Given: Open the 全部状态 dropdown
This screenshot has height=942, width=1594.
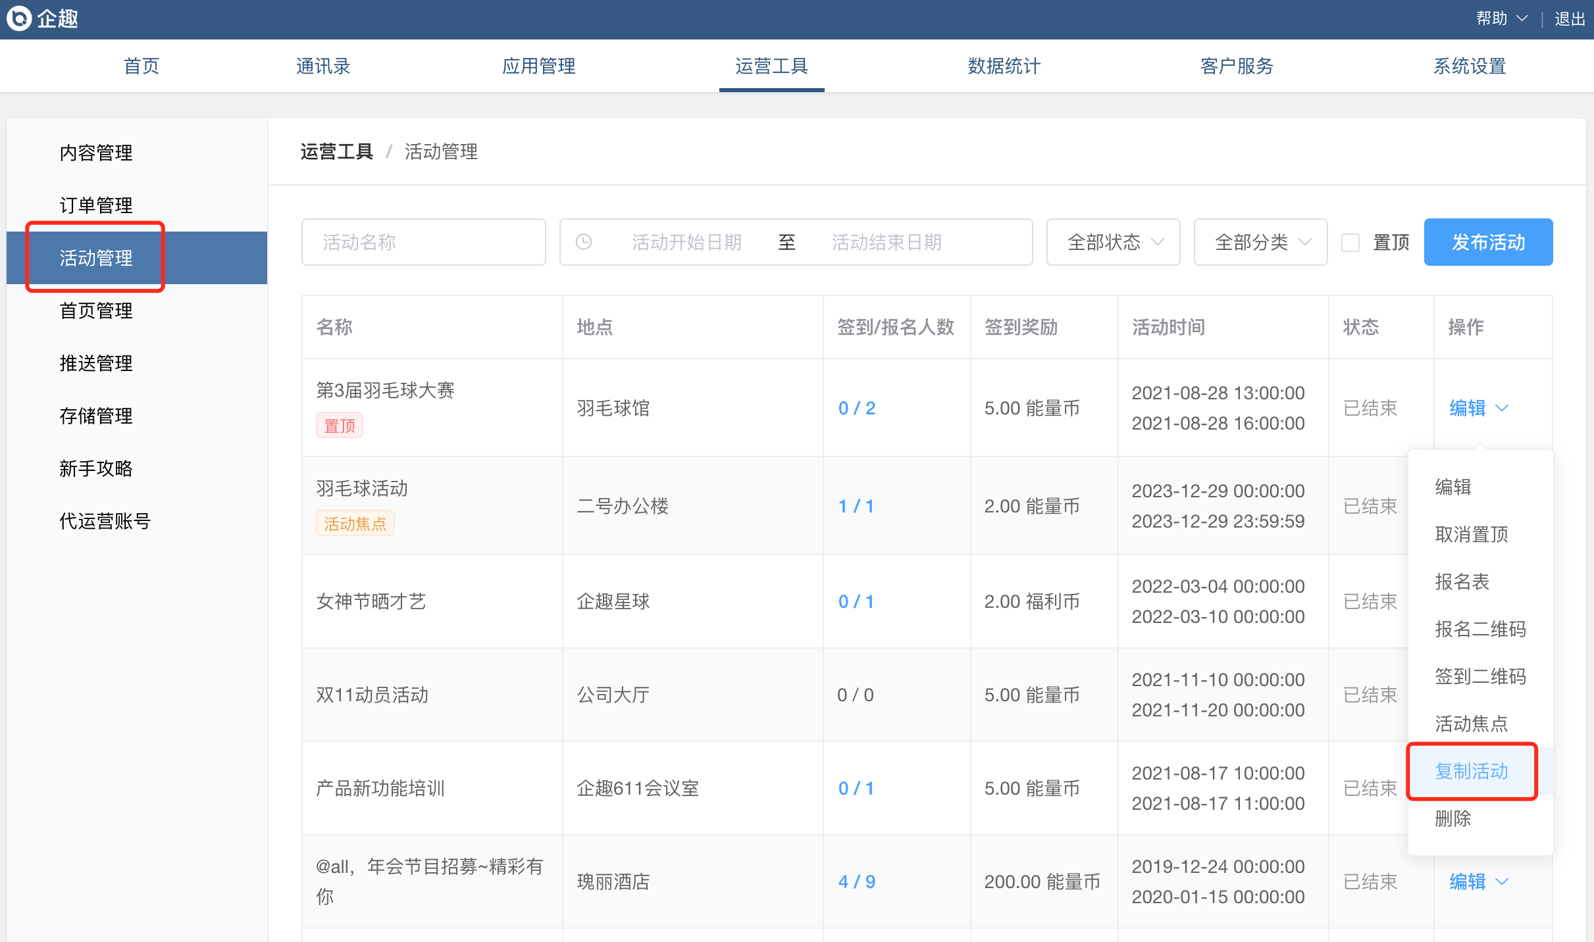Looking at the screenshot, I should (x=1113, y=242).
